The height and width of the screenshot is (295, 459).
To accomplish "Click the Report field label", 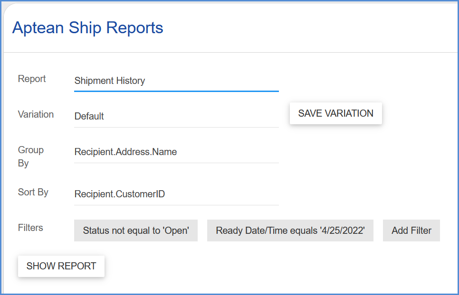I will tap(32, 79).
